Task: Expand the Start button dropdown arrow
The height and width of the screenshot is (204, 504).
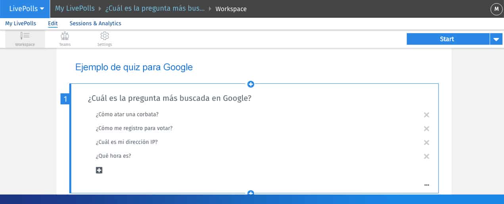Action: click(496, 39)
